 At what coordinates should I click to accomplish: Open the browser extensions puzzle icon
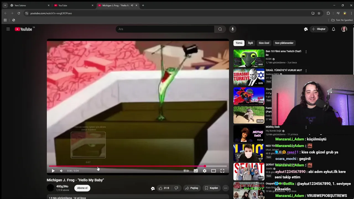(328, 13)
